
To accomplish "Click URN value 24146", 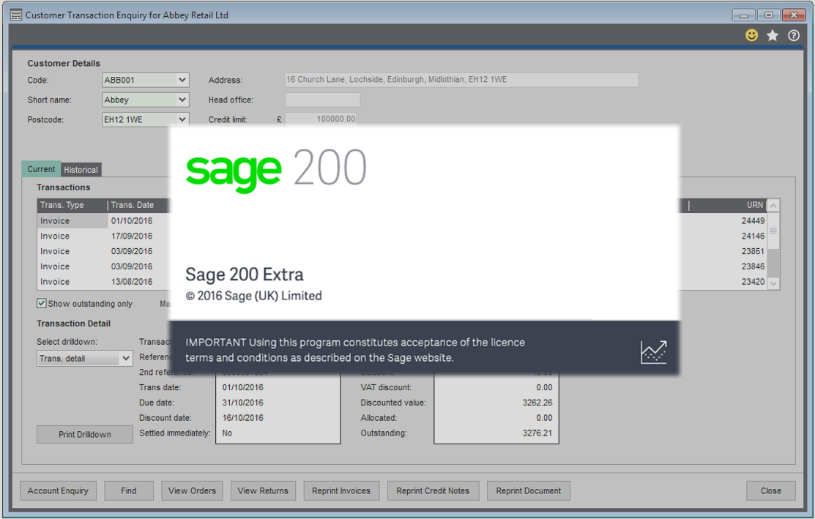I will (x=753, y=236).
